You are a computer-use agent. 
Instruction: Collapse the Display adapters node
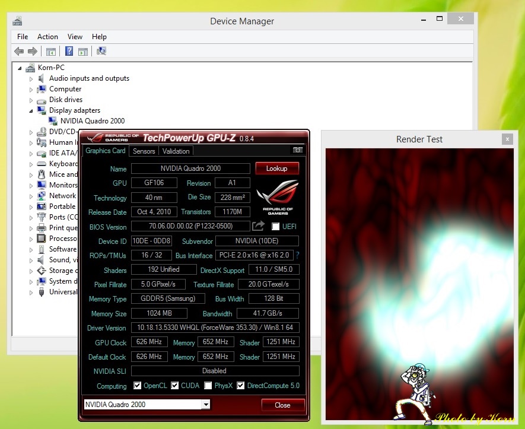(x=31, y=111)
